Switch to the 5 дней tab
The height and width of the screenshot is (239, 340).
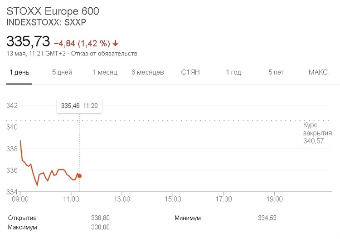click(x=62, y=72)
